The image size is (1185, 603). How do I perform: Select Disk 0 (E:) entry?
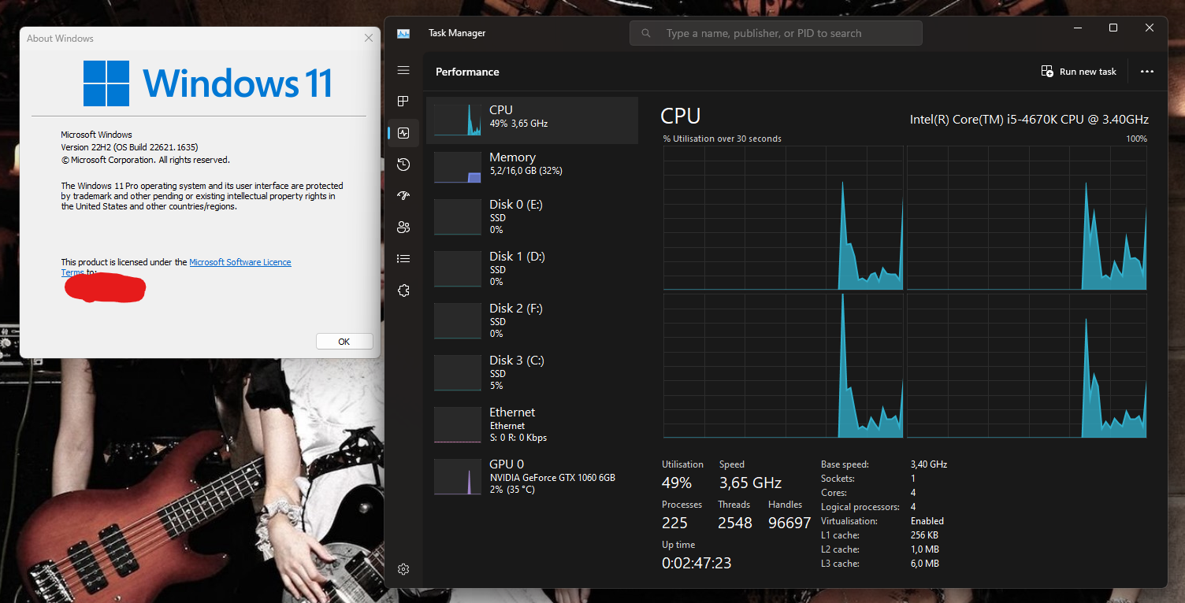pyautogui.click(x=532, y=216)
